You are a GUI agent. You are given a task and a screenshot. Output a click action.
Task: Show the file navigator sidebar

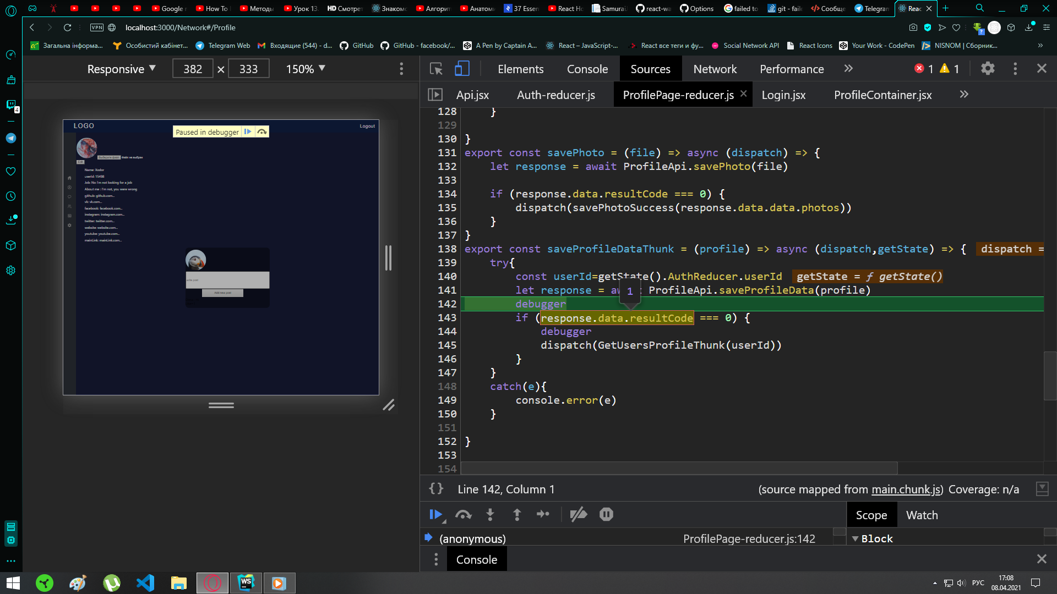click(x=435, y=95)
